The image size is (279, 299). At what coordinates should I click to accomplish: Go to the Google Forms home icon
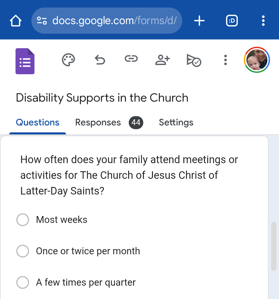(25, 61)
